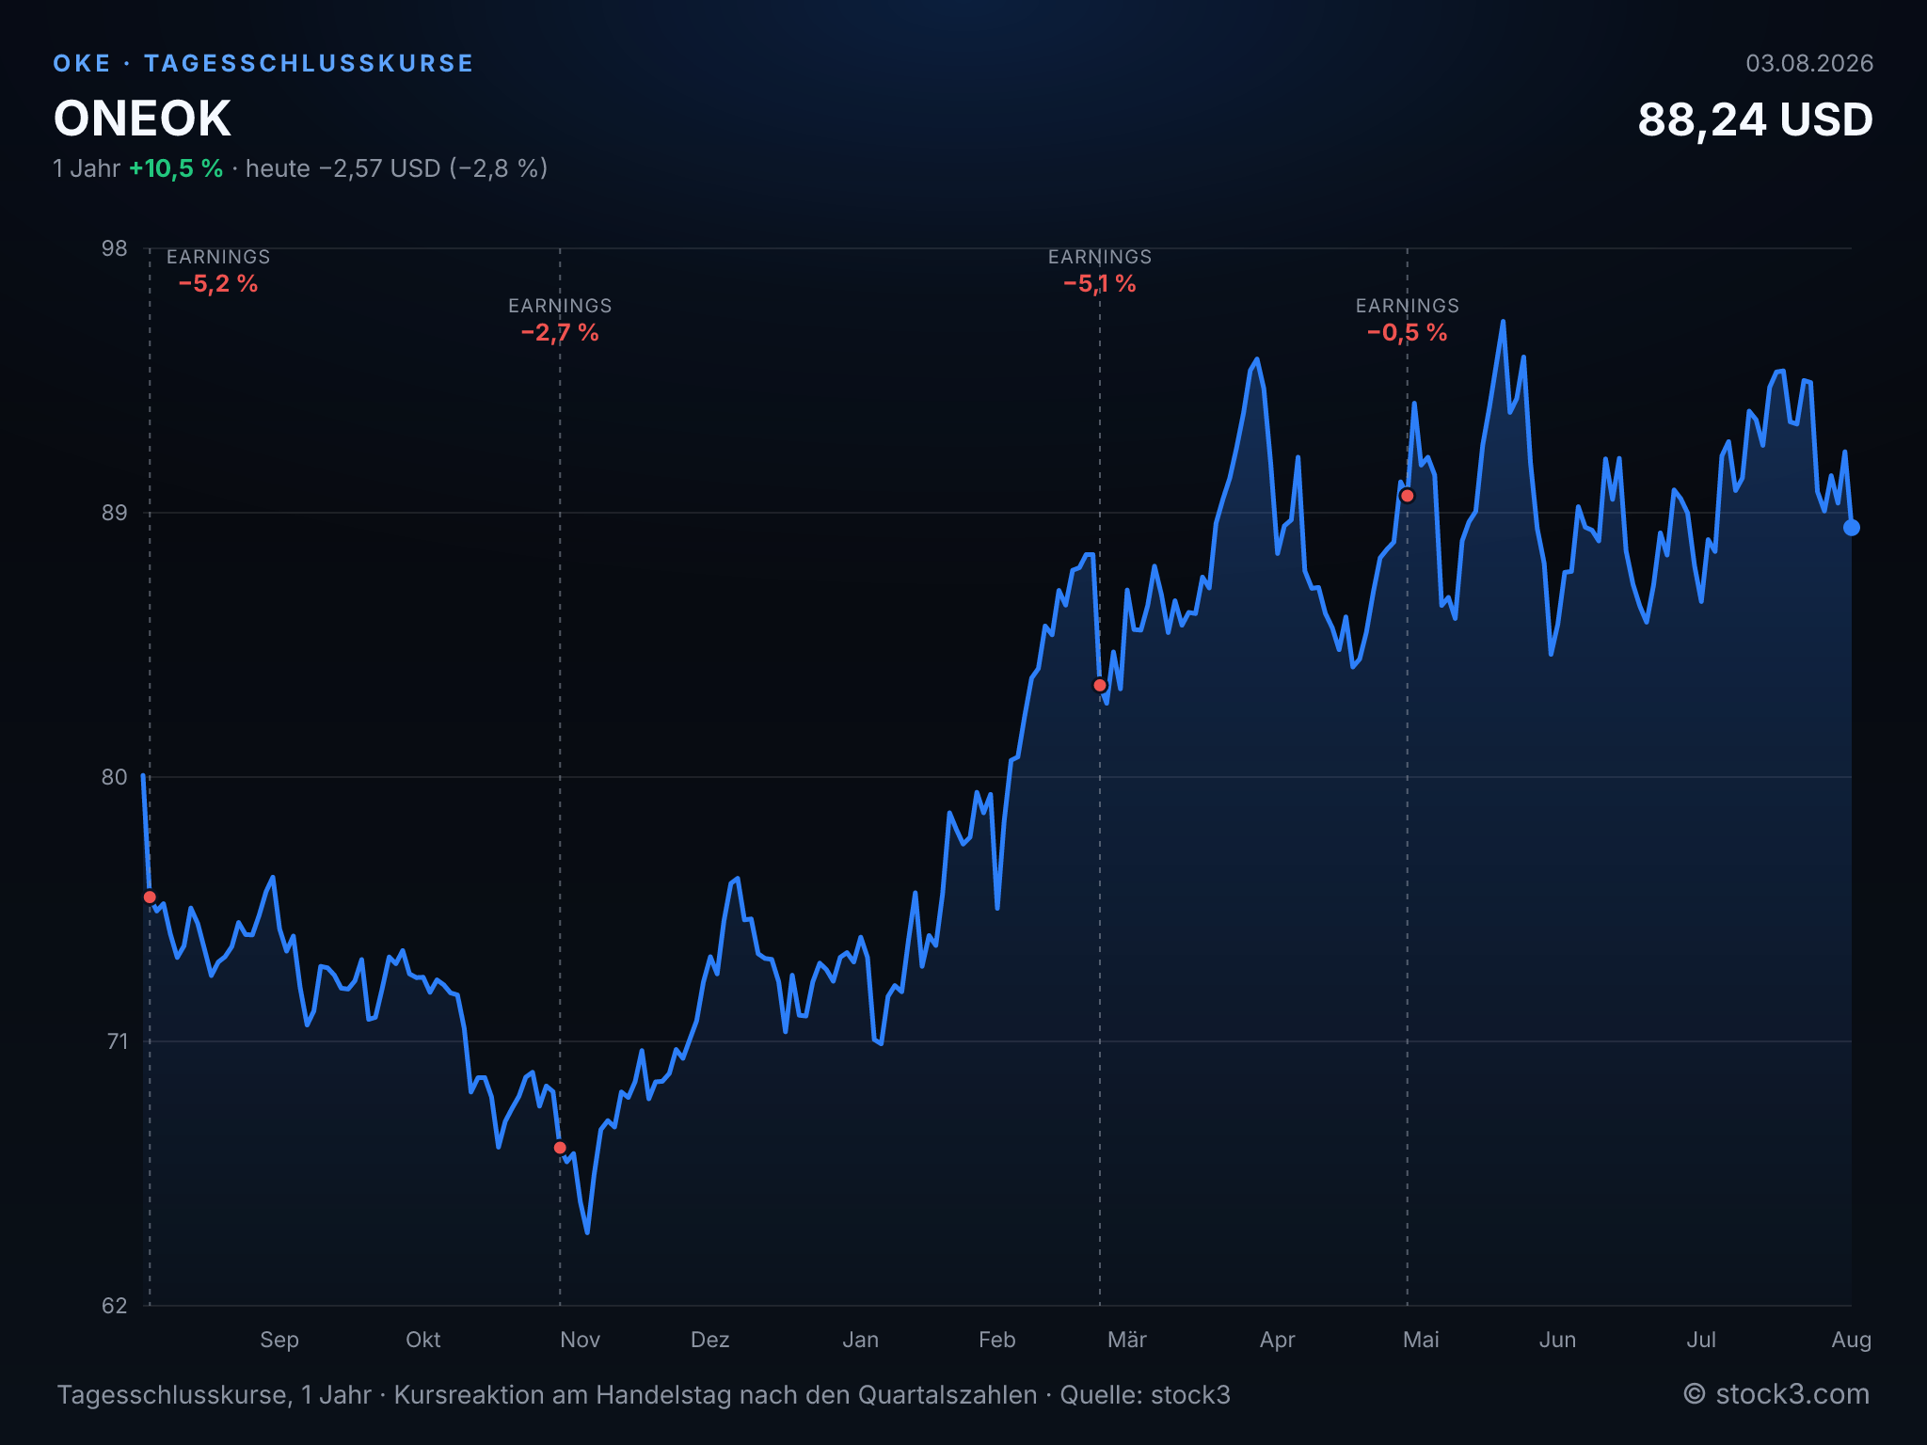The width and height of the screenshot is (1927, 1445).
Task: Click the EARNINGS −5,2 % annotation
Action: [218, 271]
